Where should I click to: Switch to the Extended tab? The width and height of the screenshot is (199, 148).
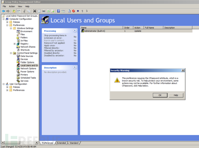click(61, 143)
